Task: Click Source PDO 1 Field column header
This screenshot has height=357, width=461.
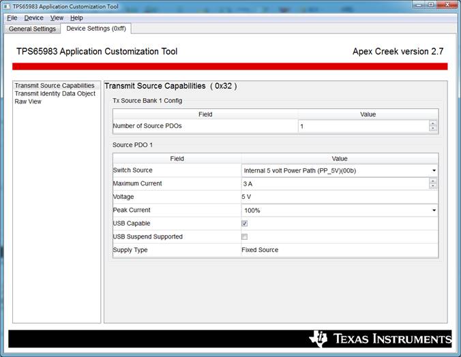Action: click(x=177, y=159)
